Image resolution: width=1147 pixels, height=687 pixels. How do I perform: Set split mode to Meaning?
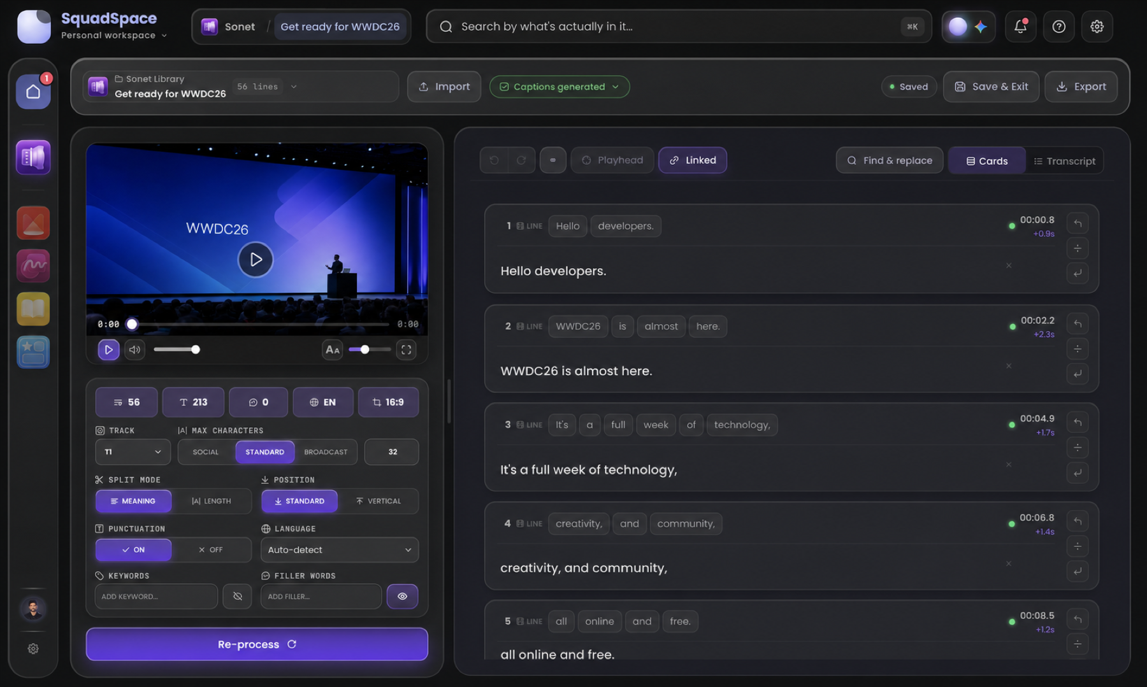(x=134, y=501)
